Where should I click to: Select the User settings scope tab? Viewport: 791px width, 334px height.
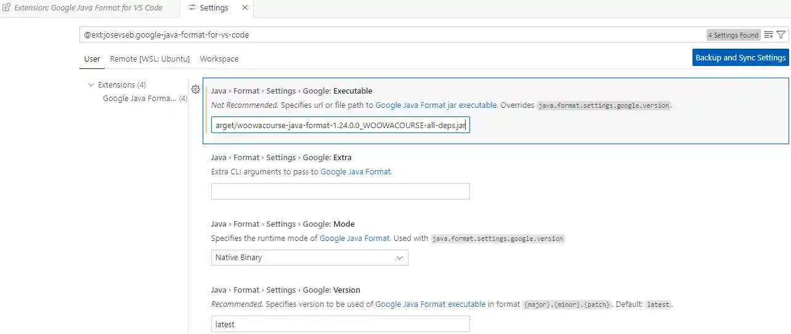[92, 59]
